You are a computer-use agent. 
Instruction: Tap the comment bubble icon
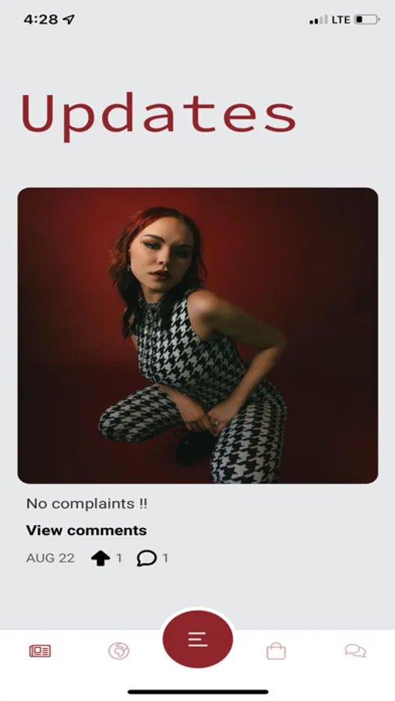tap(146, 558)
